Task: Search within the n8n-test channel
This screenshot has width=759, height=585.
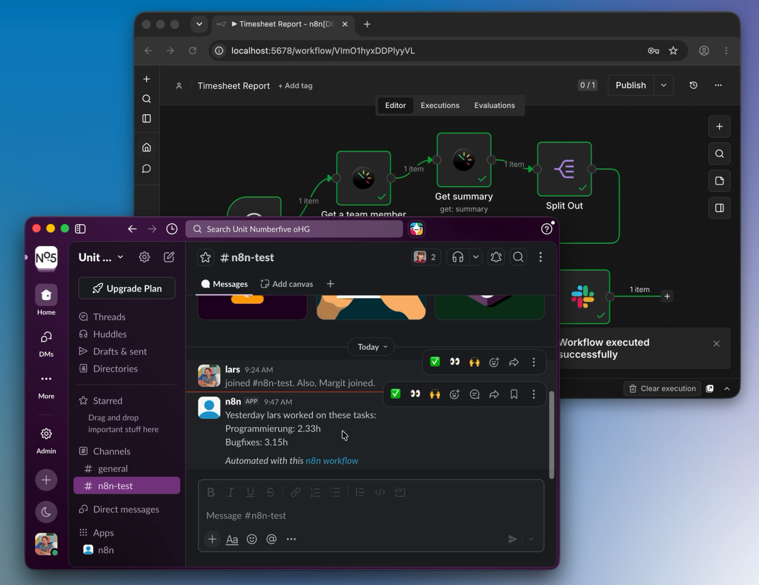Action: click(518, 257)
